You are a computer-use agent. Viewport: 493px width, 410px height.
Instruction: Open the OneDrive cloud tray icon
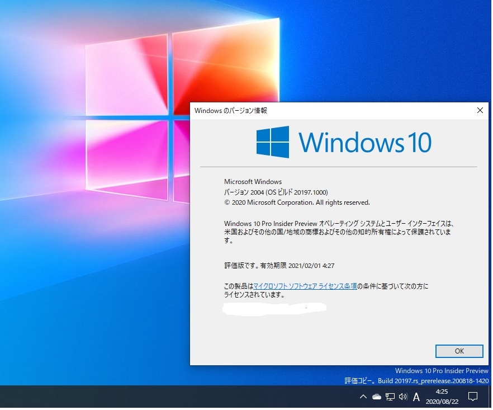[377, 398]
